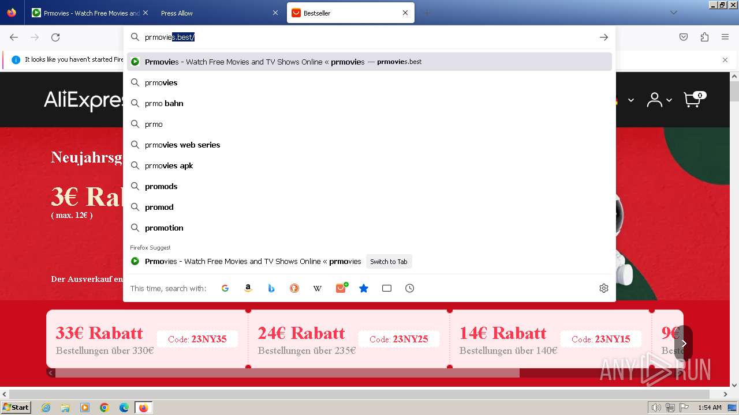Copy coupon code 23NY35
The width and height of the screenshot is (739, 415).
point(197,339)
